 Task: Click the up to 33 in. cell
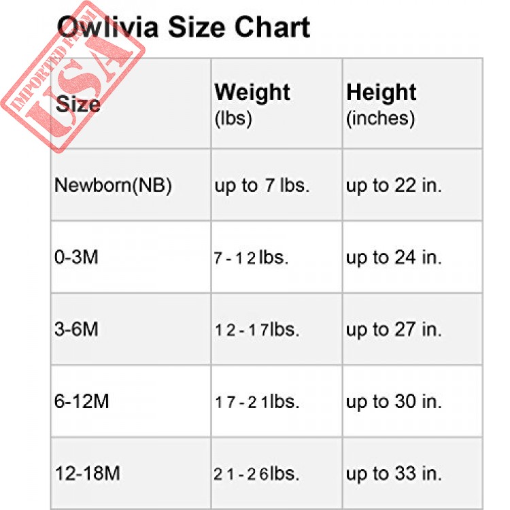pyautogui.click(x=413, y=473)
